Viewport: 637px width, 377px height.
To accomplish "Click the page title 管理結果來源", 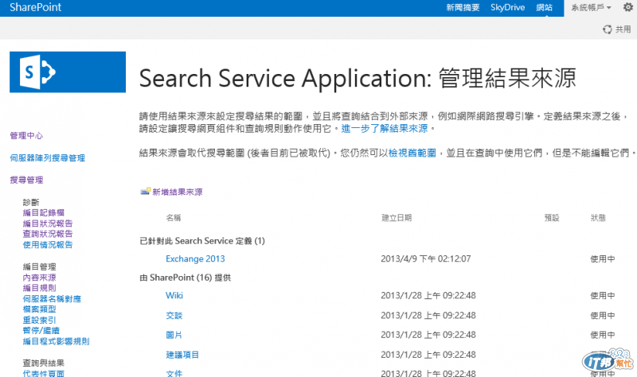I will coord(507,78).
